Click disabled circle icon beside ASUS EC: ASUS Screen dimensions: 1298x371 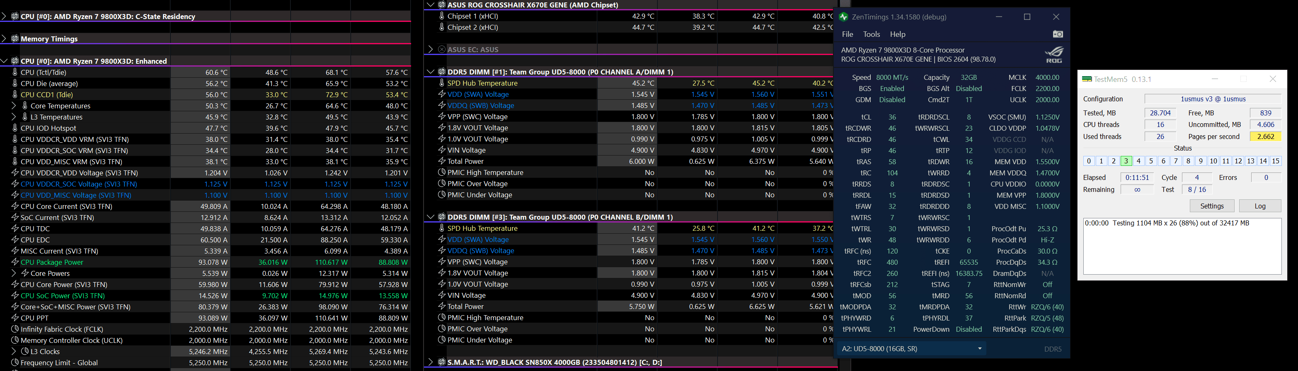pyautogui.click(x=442, y=49)
